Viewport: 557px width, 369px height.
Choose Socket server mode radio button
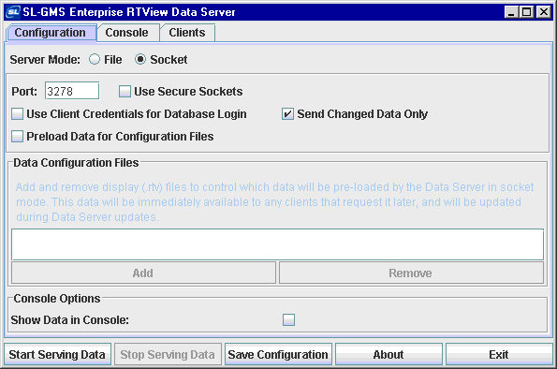click(x=140, y=59)
